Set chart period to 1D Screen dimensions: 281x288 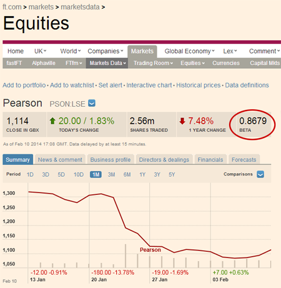point(30,174)
